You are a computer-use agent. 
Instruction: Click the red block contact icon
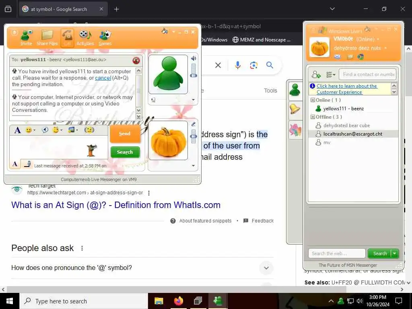pyautogui.click(x=136, y=60)
